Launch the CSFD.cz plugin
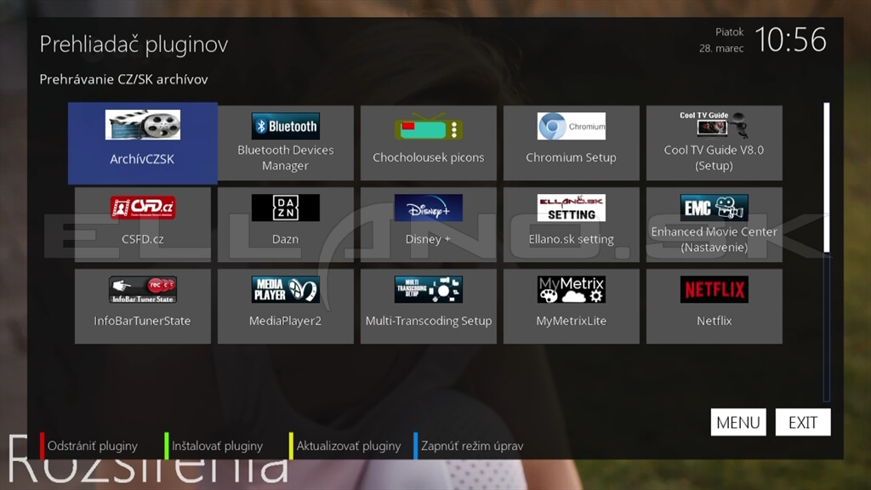The height and width of the screenshot is (490, 871). tap(143, 225)
